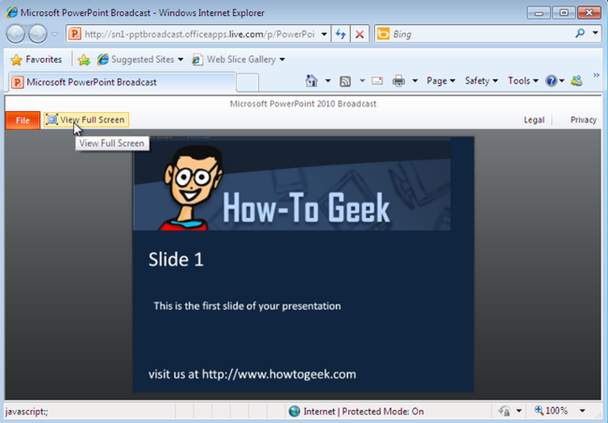Click the Internet Explorer title bar icon

coord(12,12)
